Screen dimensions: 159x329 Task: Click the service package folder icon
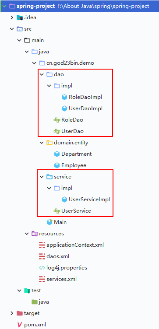click(49, 177)
